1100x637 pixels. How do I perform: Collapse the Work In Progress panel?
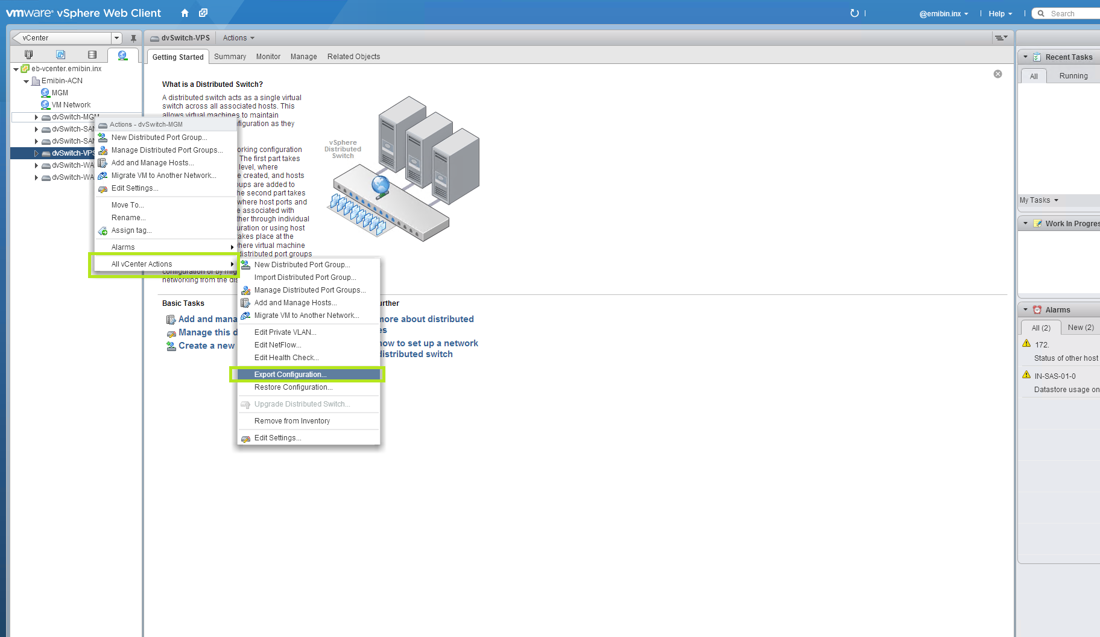pos(1025,223)
